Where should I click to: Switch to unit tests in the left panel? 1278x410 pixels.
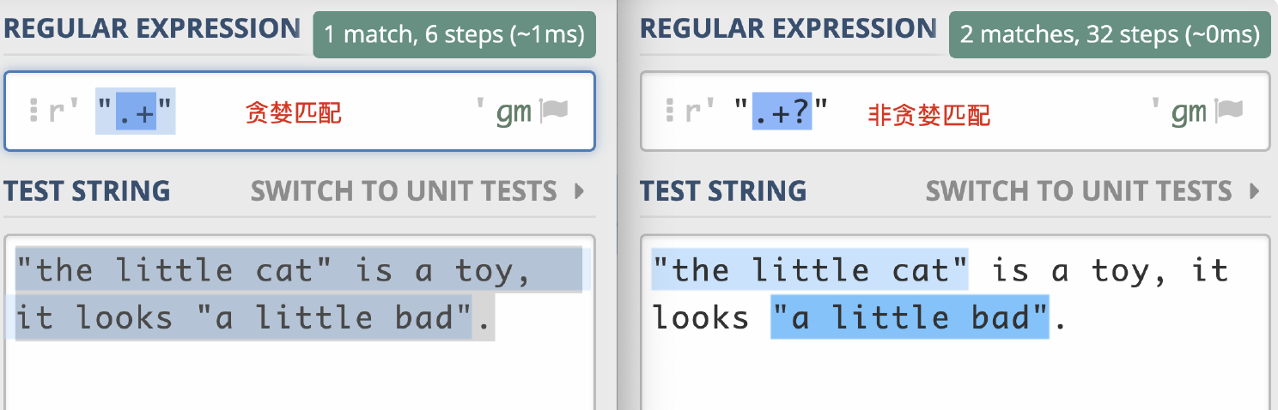[x=404, y=190]
